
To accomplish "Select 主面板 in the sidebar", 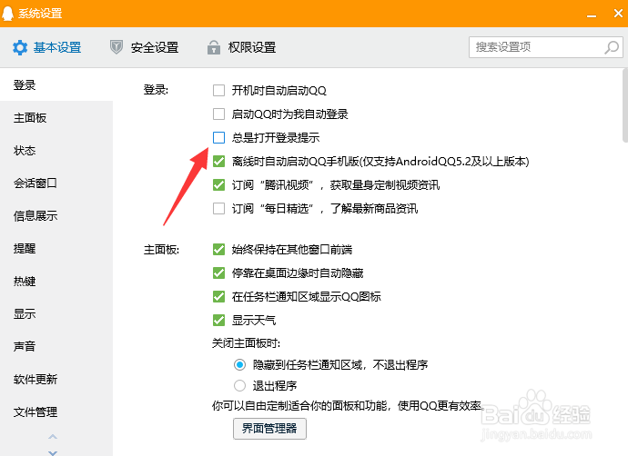I will point(56,118).
